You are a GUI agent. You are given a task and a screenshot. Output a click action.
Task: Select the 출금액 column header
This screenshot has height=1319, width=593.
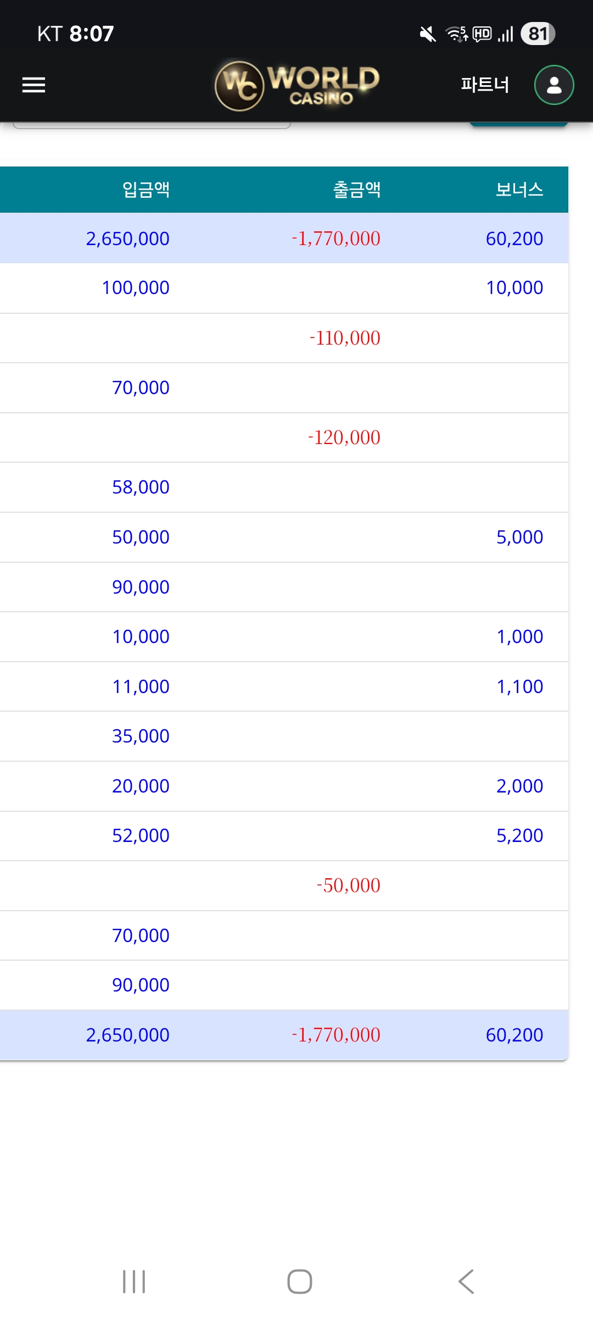pos(357,190)
